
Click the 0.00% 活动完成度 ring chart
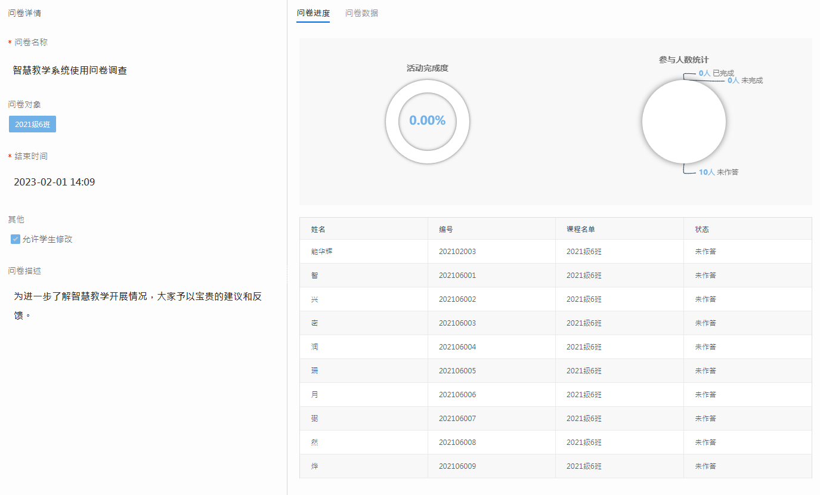(x=427, y=120)
